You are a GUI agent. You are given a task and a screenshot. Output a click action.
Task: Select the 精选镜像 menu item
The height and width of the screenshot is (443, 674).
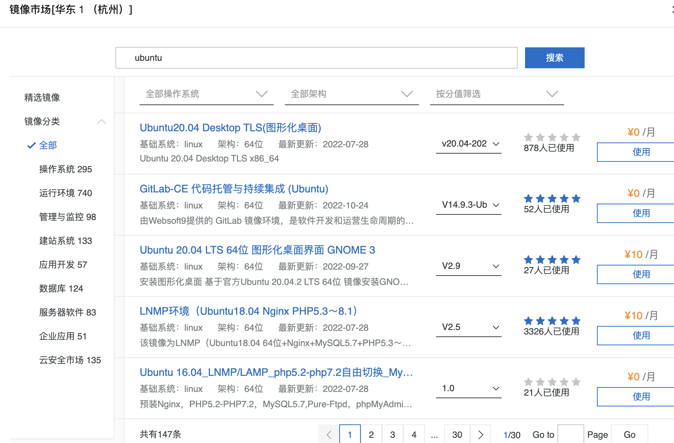click(x=42, y=98)
